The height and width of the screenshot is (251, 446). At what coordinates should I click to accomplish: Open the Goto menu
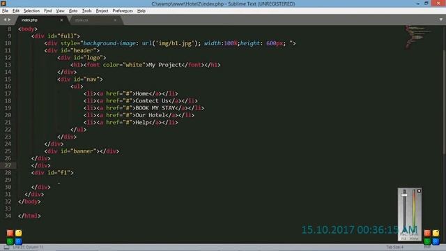(x=73, y=11)
